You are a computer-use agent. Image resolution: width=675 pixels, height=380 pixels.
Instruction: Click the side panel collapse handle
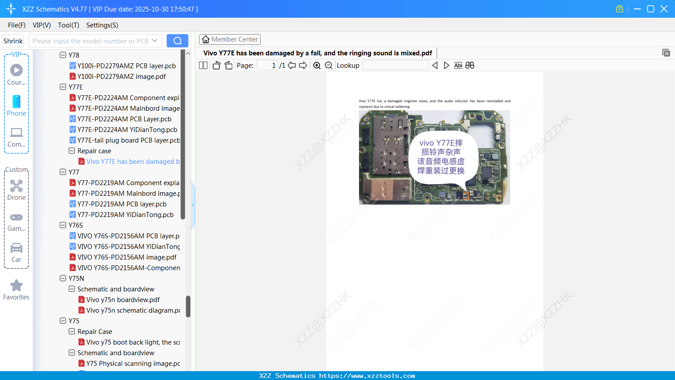(x=193, y=205)
